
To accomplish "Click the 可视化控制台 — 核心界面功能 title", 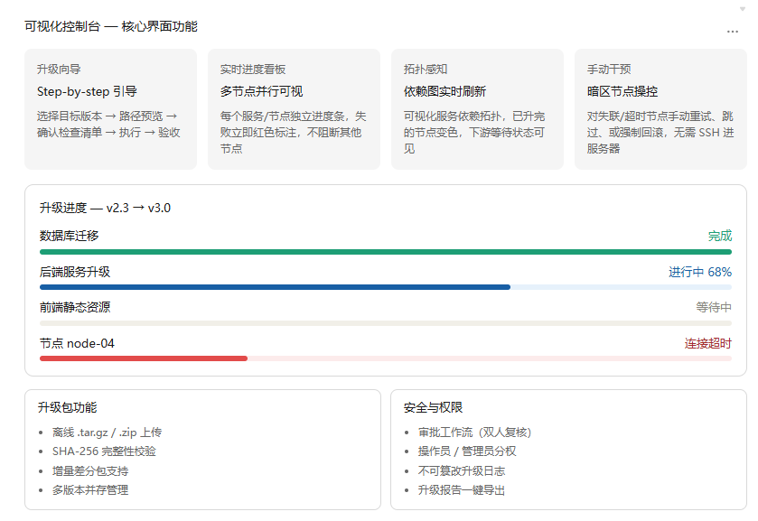I will point(111,26).
